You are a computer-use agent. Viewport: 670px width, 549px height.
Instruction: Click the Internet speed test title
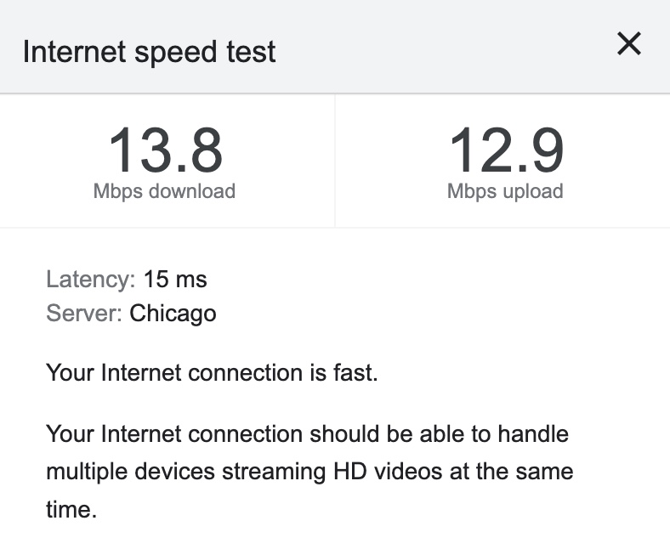coord(149,52)
